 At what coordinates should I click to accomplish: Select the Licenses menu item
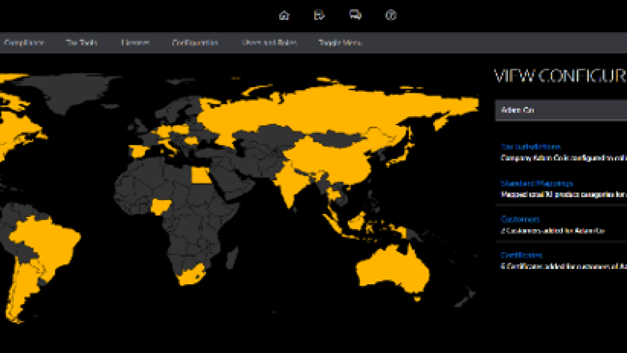[135, 42]
